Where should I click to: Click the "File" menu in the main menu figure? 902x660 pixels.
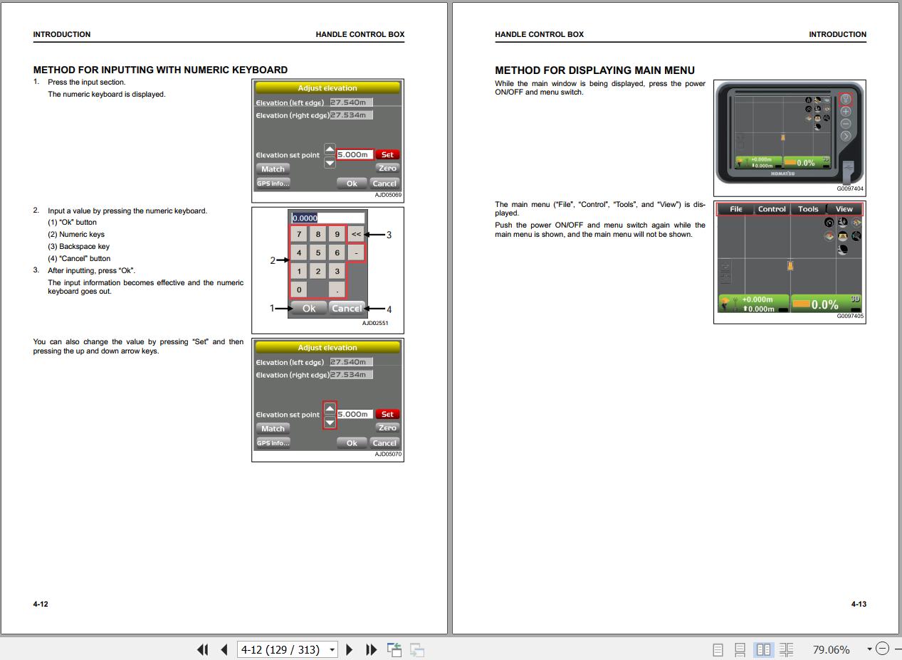click(x=736, y=209)
